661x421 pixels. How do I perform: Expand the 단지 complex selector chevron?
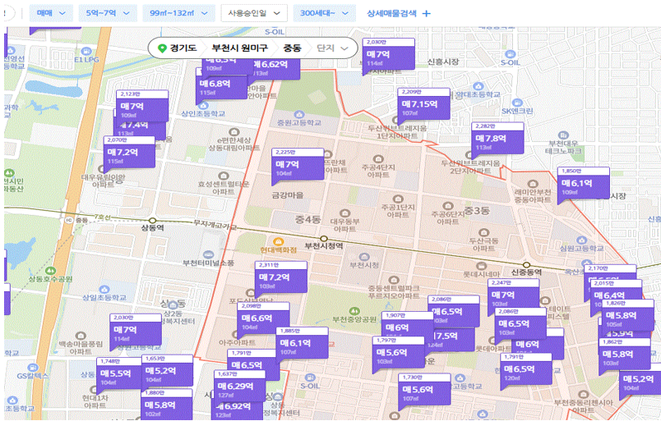point(344,48)
